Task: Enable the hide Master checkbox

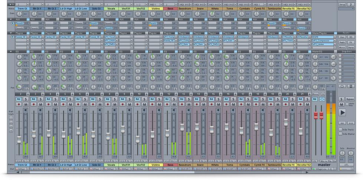Action: (340, 134)
